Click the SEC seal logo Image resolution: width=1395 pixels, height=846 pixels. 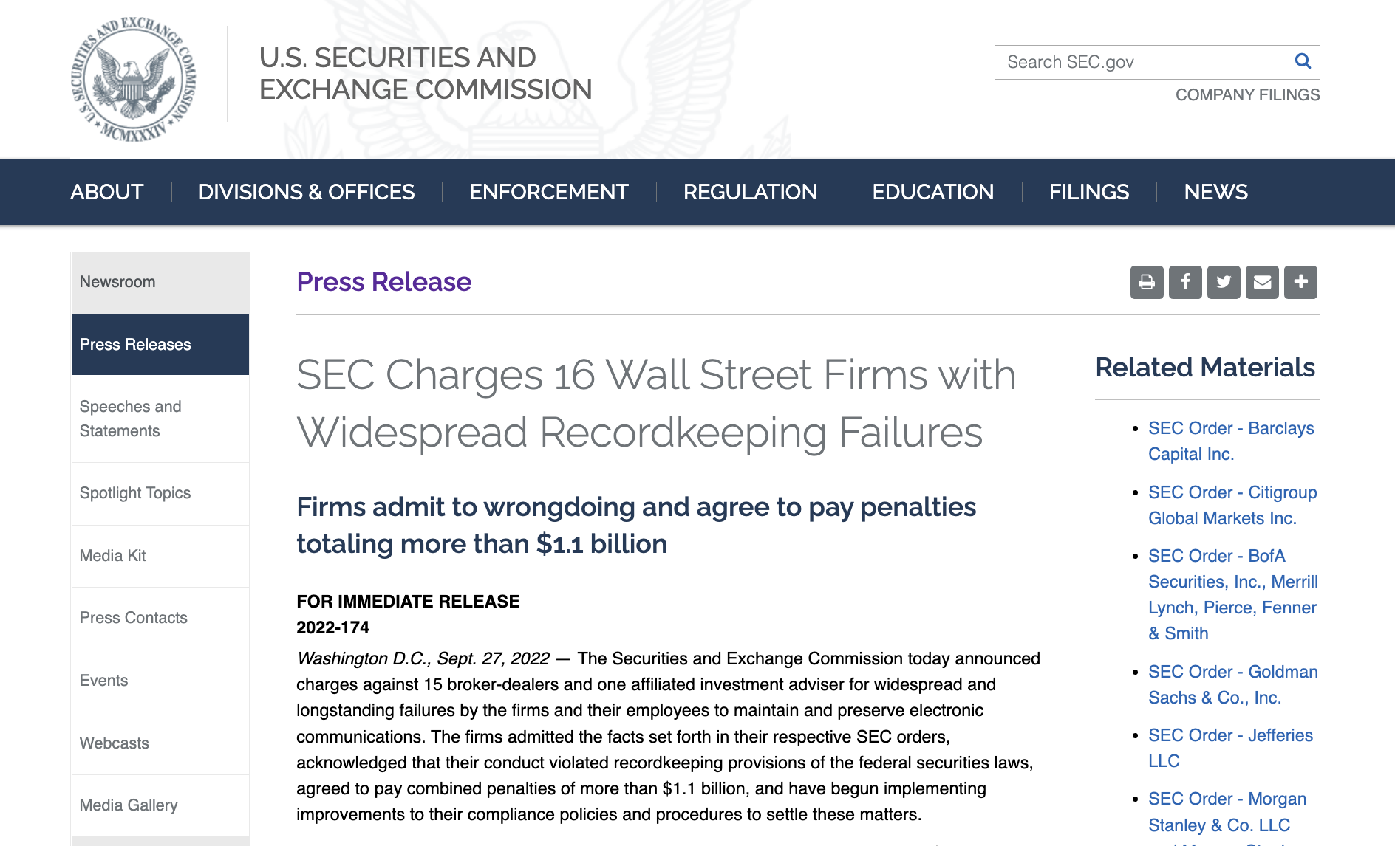coord(134,79)
